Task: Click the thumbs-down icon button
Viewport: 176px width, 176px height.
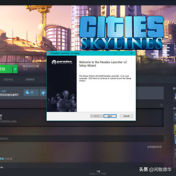Action: (43, 92)
